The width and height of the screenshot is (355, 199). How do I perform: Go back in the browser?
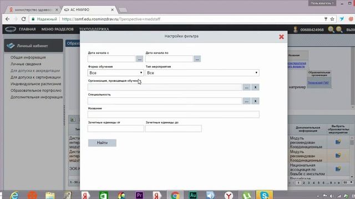[x=7, y=19]
